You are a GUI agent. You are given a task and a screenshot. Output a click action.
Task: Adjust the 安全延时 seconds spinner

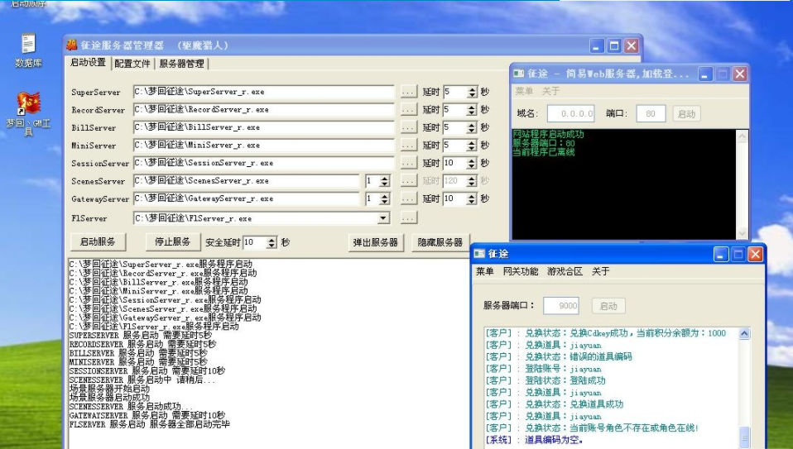coord(272,242)
